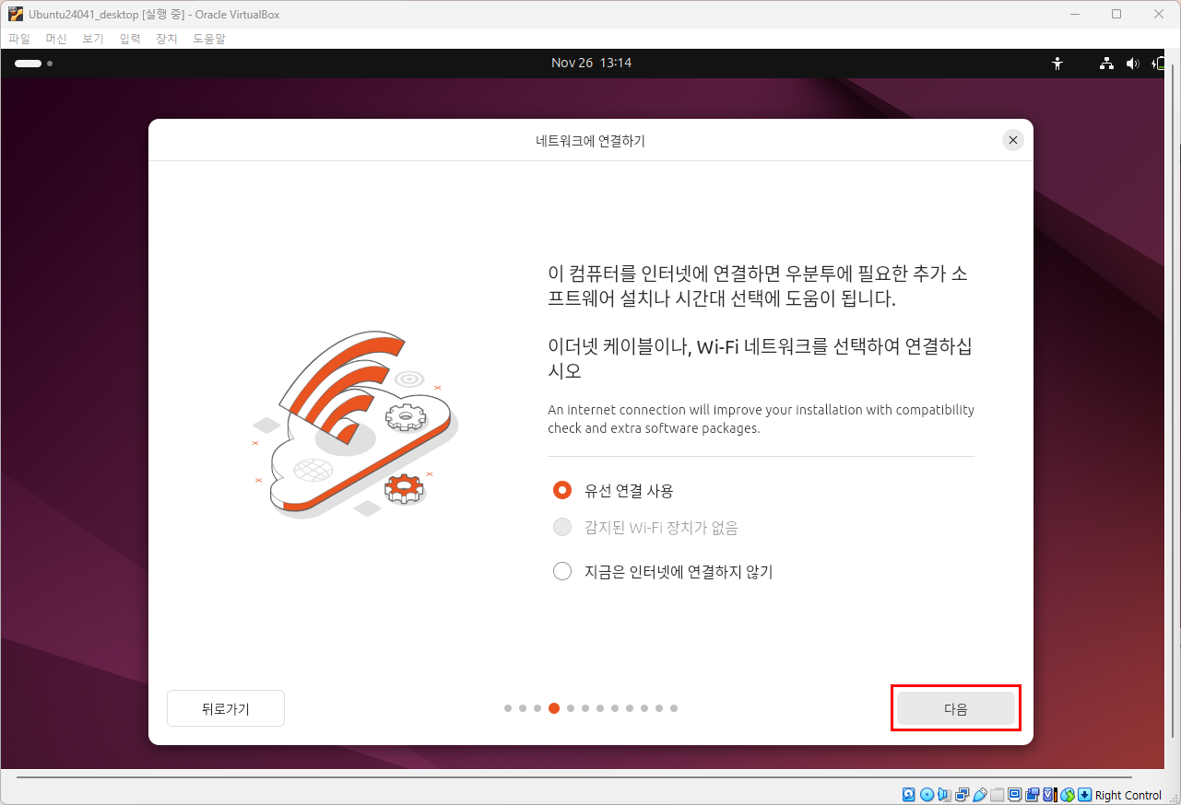Viewport: 1181px width, 805px height.
Task: Open the 머신 menu
Action: 56,39
